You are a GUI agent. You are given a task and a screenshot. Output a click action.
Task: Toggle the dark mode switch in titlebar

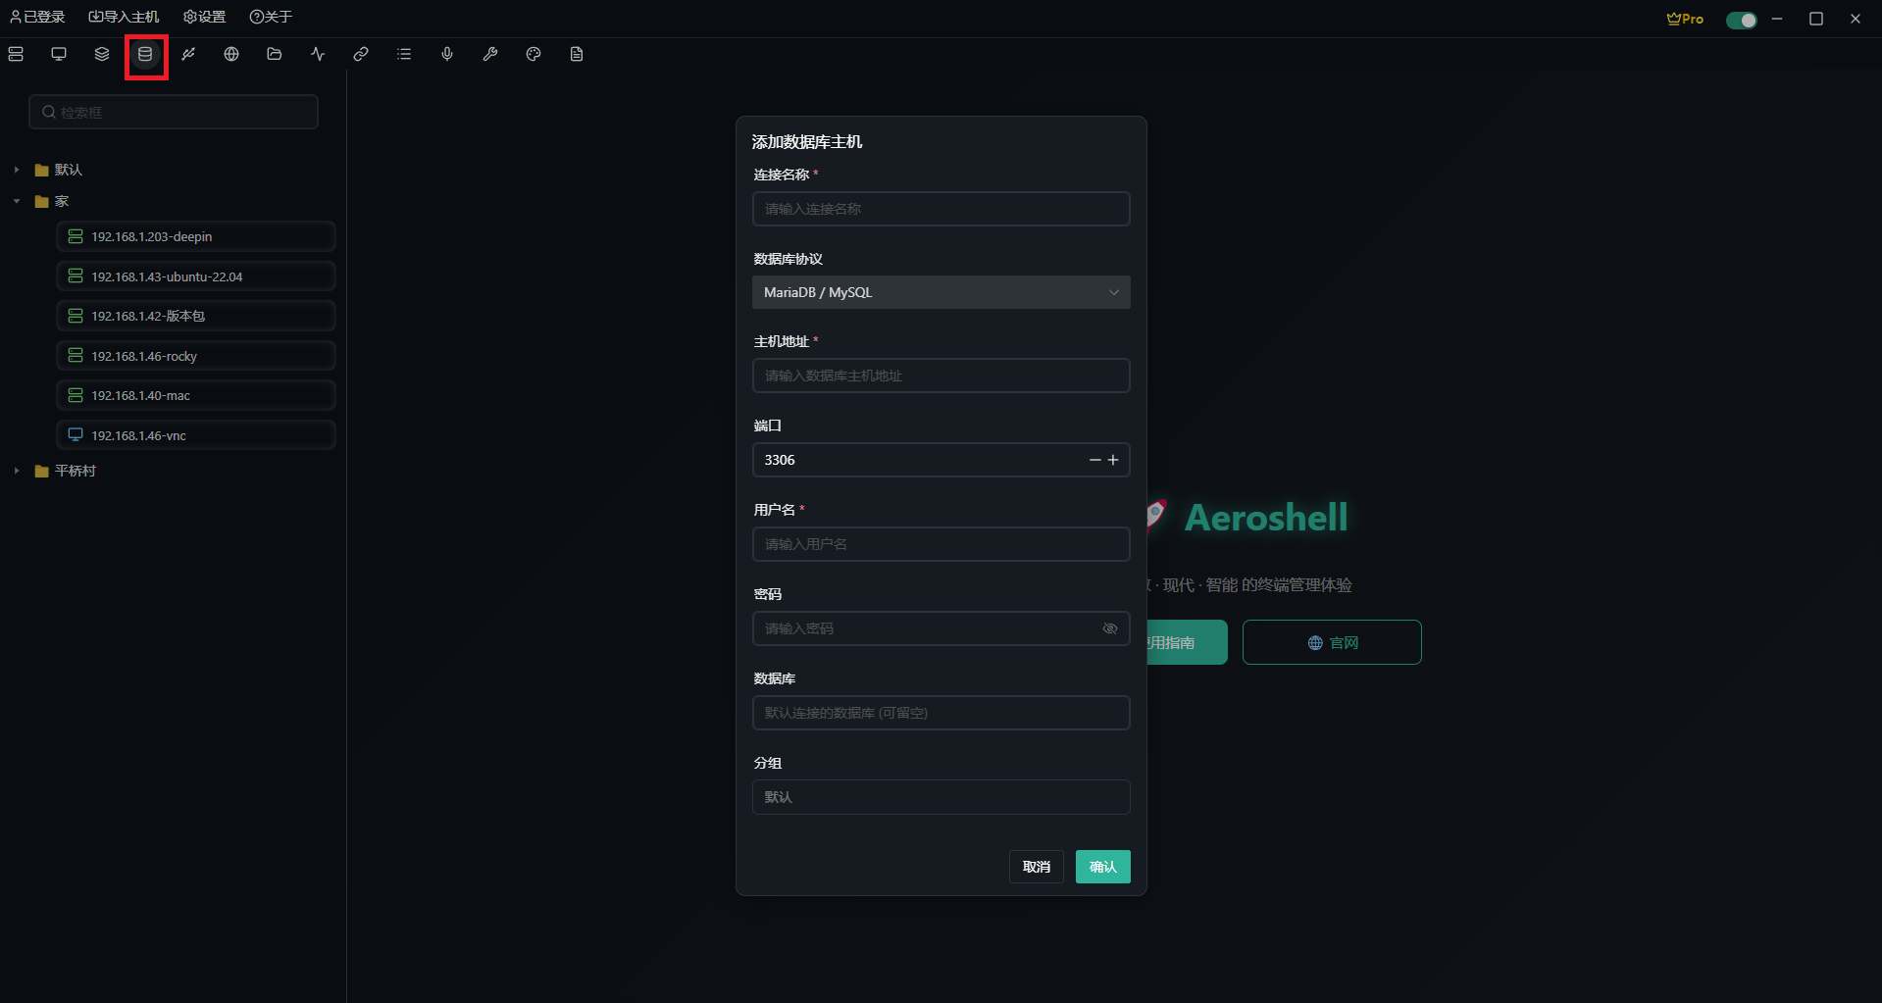[1741, 20]
